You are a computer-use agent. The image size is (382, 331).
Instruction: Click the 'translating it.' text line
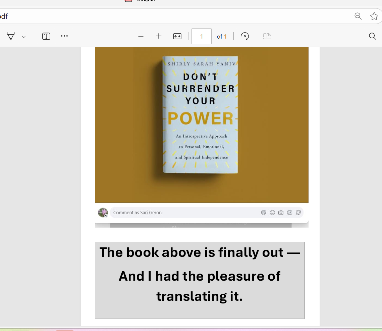tap(200, 296)
